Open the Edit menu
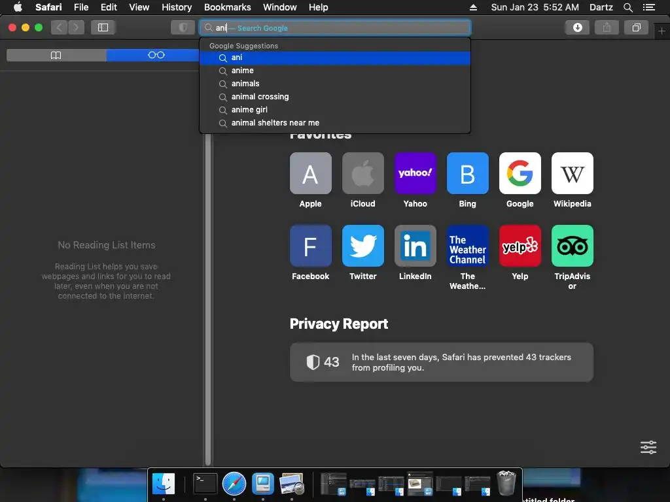Screen dimensions: 670x502 (x=109, y=7)
